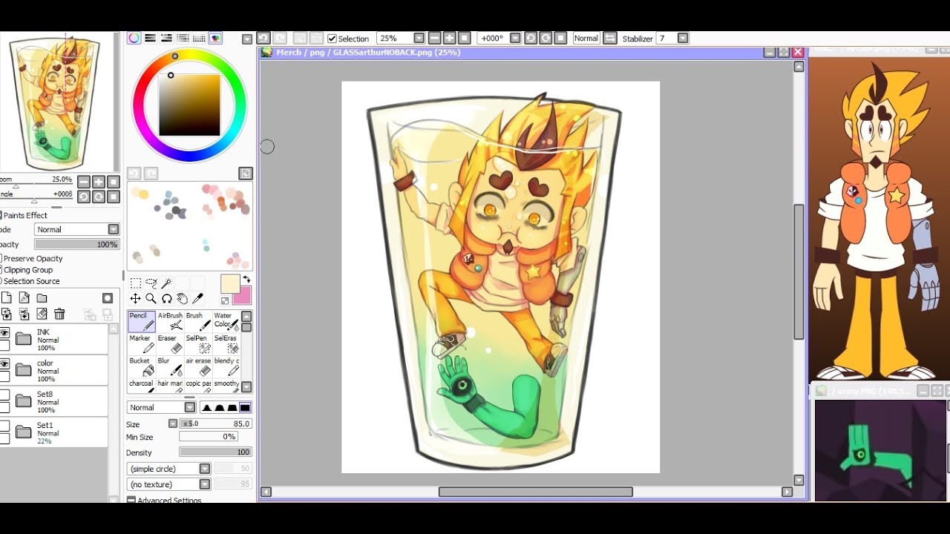Select the sharpest peak brush edge shape
This screenshot has height=534, width=950.
207,407
